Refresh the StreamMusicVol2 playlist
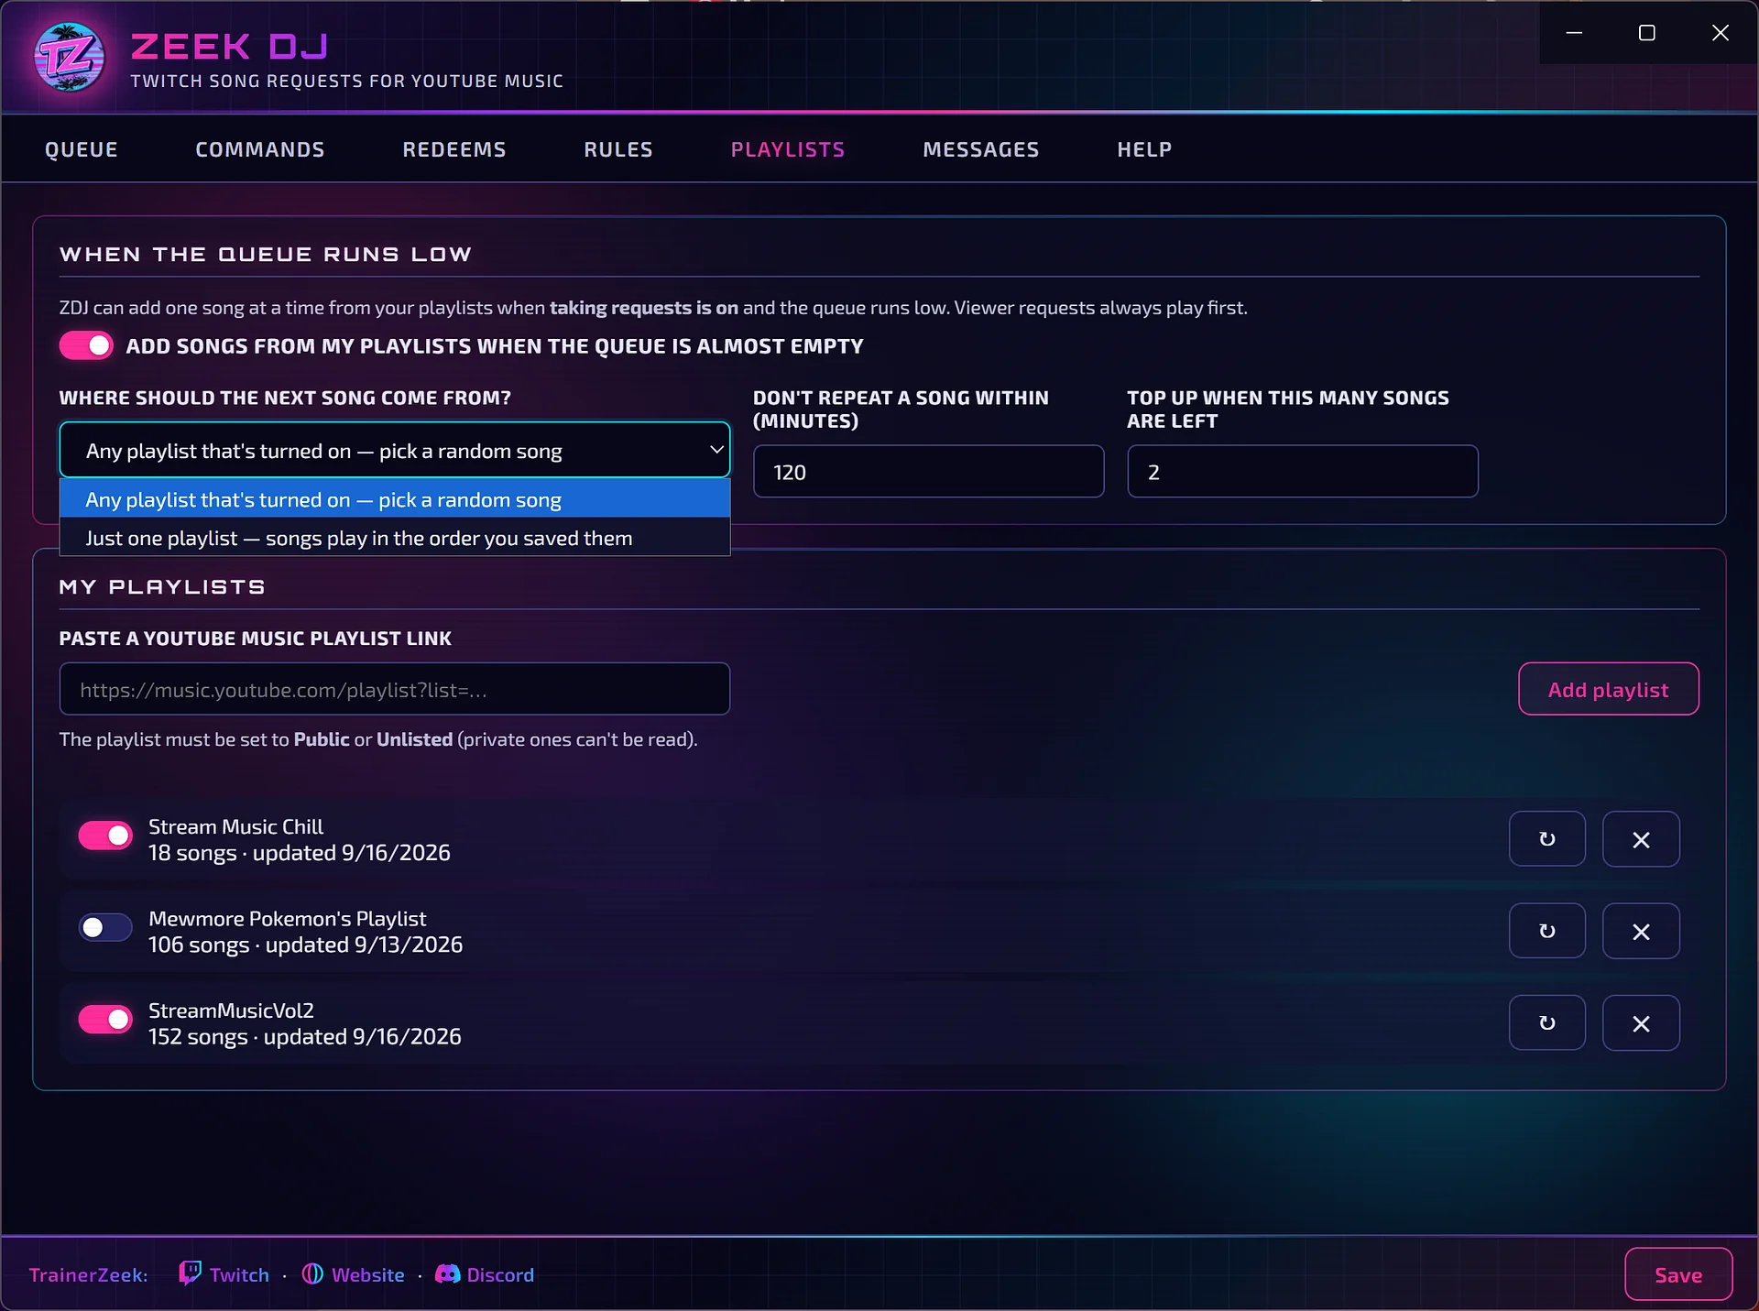The image size is (1759, 1311). pos(1547,1022)
